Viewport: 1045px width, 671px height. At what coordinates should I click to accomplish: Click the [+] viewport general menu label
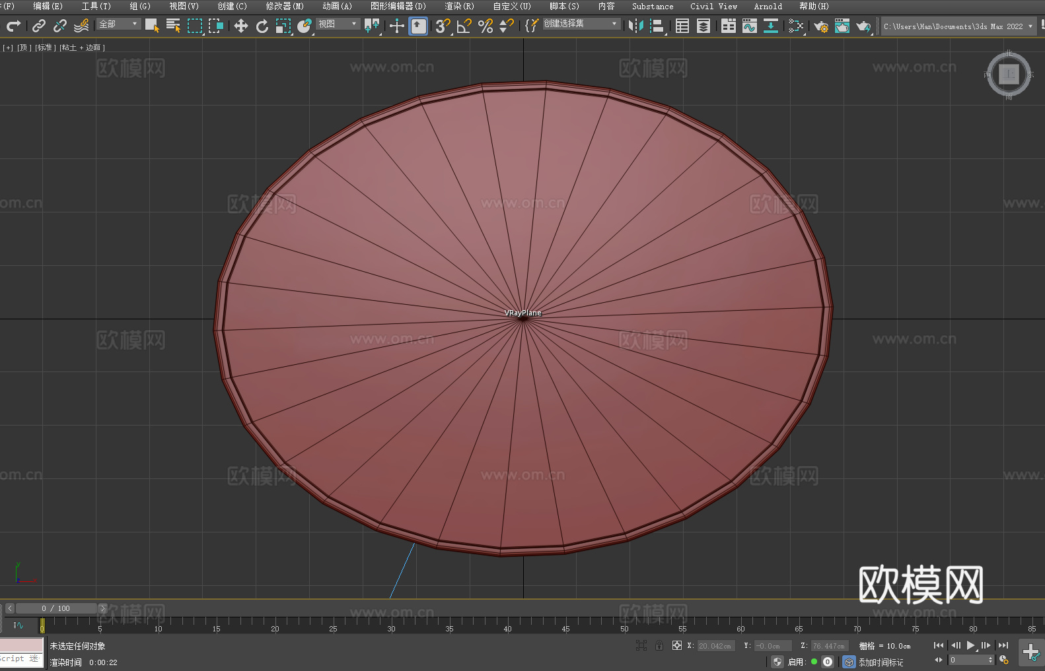coord(8,48)
